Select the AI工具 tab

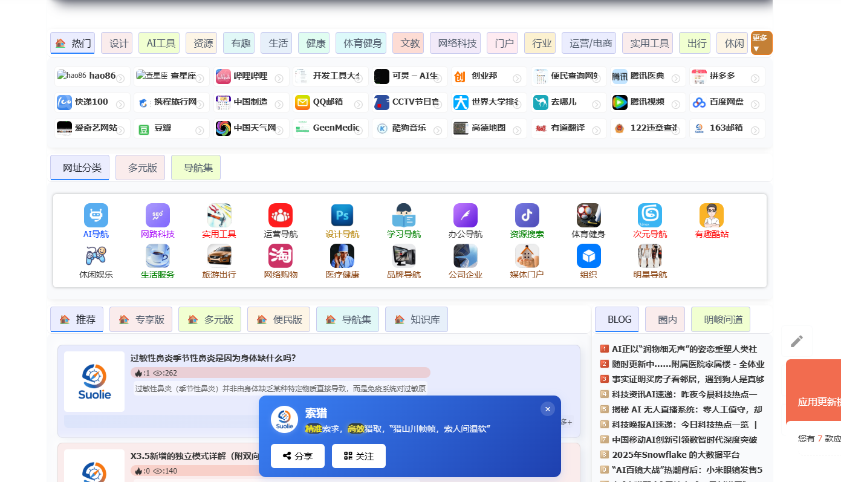pyautogui.click(x=159, y=43)
